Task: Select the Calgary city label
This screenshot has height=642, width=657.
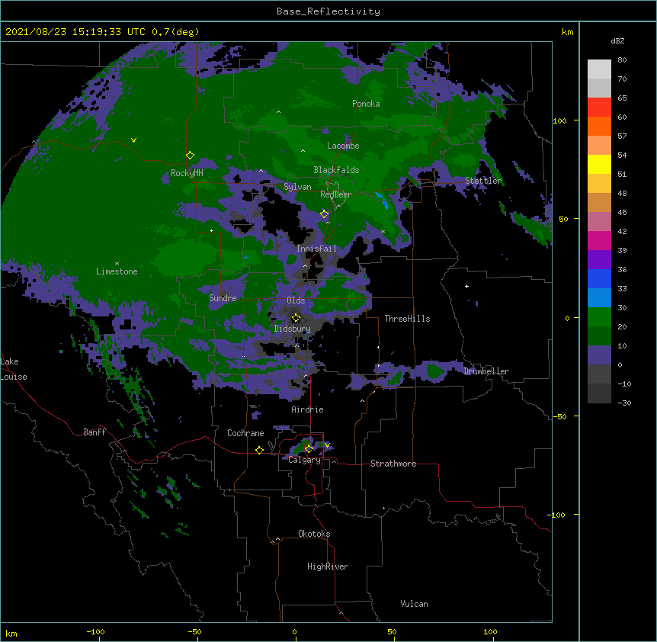Action: click(x=304, y=460)
